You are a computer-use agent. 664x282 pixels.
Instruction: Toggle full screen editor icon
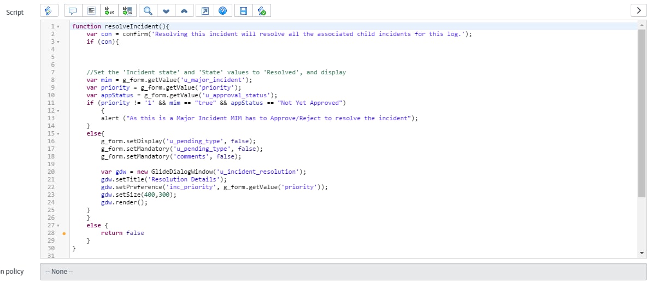tap(204, 10)
